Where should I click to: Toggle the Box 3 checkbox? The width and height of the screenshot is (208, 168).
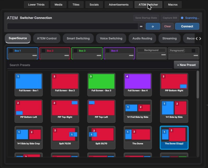click(75, 51)
